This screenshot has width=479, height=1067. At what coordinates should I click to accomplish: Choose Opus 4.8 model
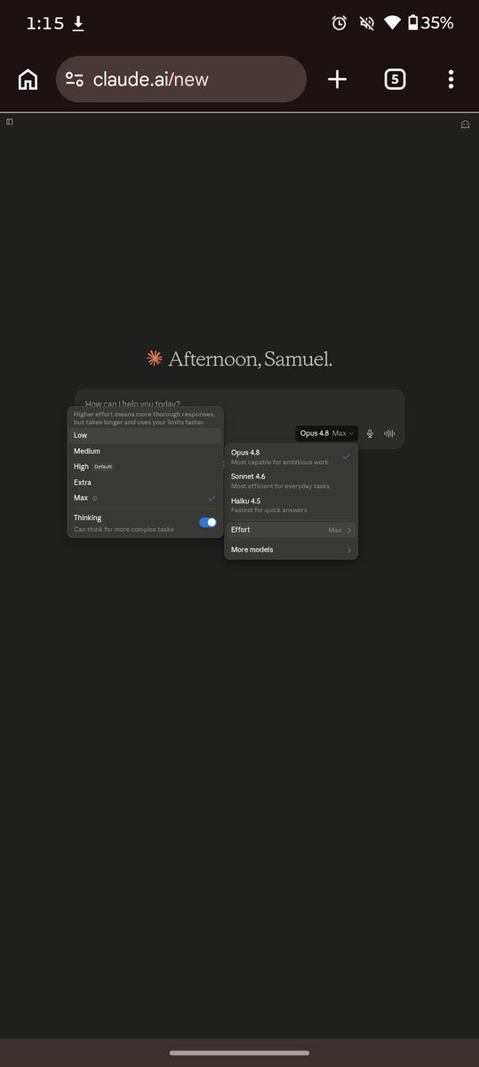(x=291, y=457)
